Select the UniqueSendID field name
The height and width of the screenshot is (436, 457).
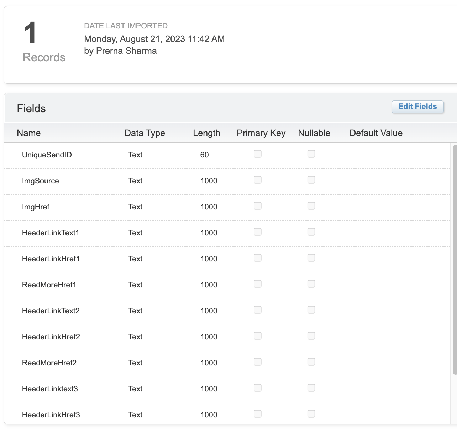point(47,155)
